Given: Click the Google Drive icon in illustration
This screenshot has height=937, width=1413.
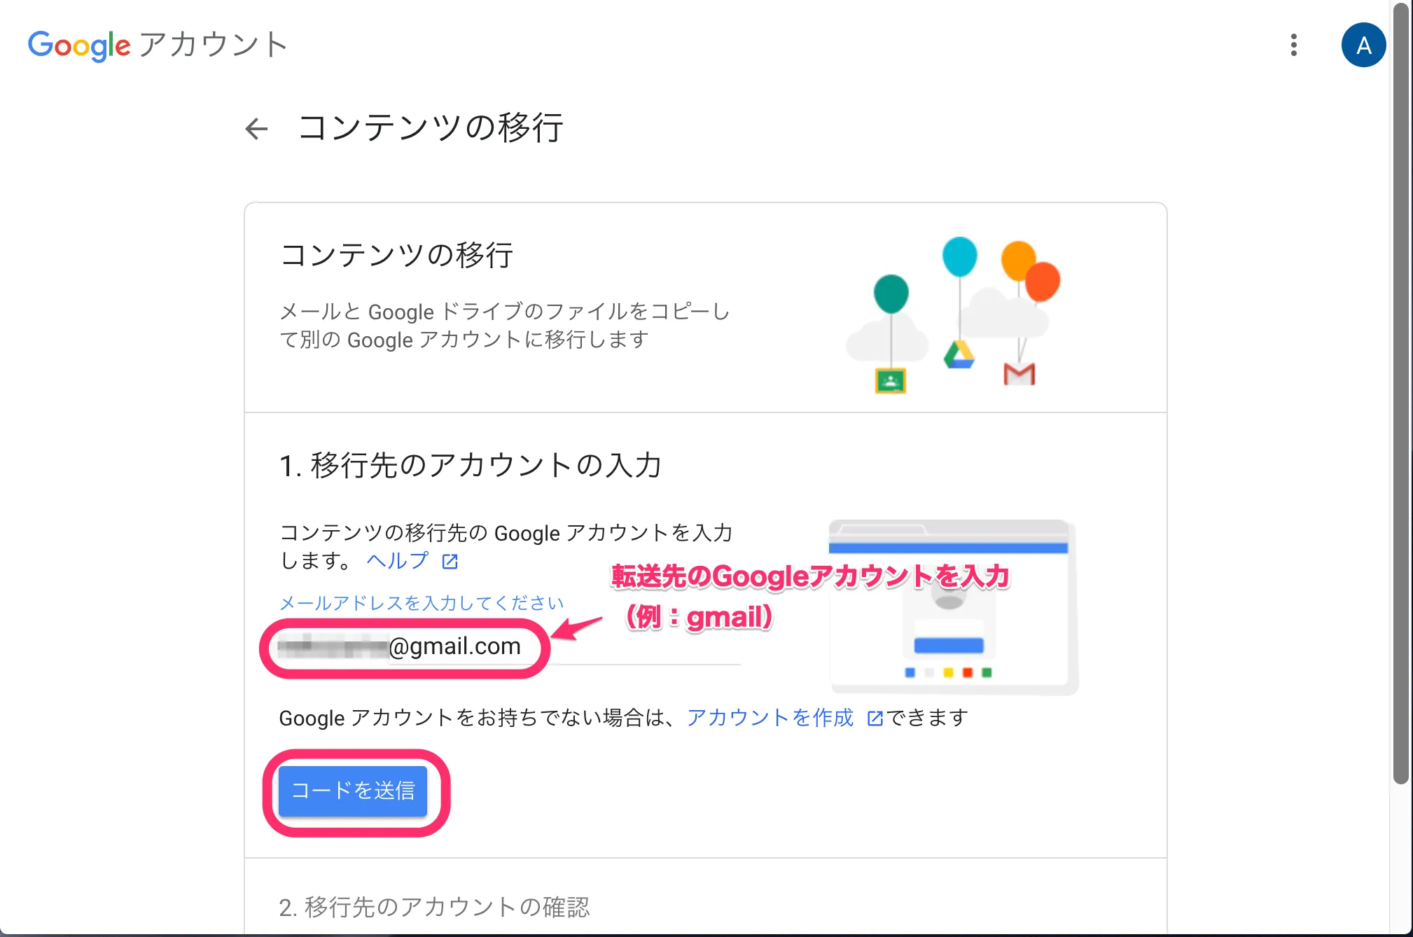Looking at the screenshot, I should 959,355.
